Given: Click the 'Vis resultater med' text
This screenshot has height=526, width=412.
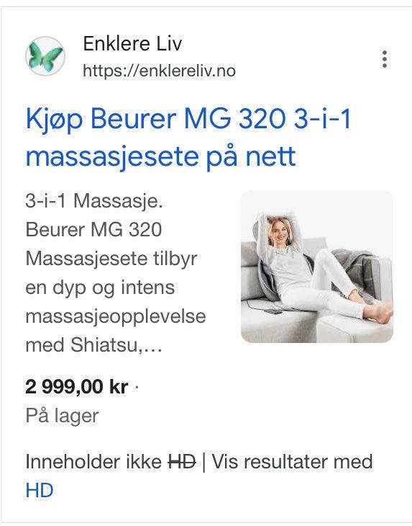Looking at the screenshot, I should coord(292,462).
